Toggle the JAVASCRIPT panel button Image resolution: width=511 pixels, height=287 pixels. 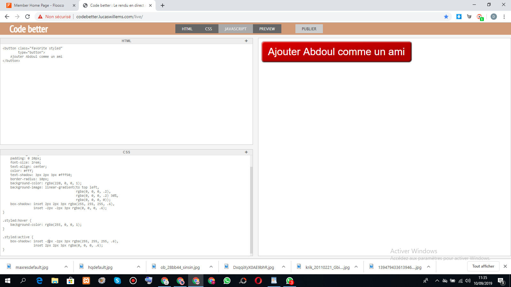click(235, 29)
